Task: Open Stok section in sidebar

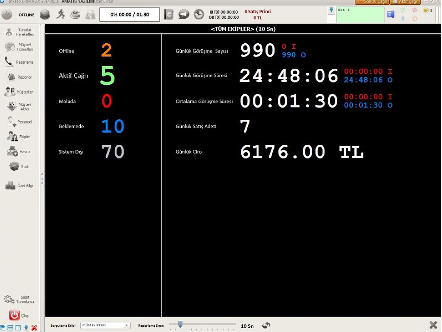Action: 19,166
